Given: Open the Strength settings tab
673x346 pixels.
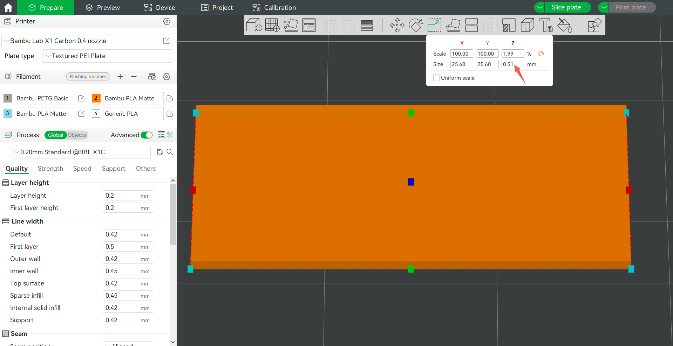Looking at the screenshot, I should click(x=50, y=169).
